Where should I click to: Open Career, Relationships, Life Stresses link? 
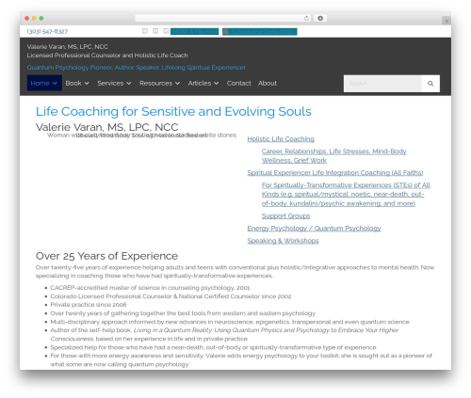[x=333, y=156]
